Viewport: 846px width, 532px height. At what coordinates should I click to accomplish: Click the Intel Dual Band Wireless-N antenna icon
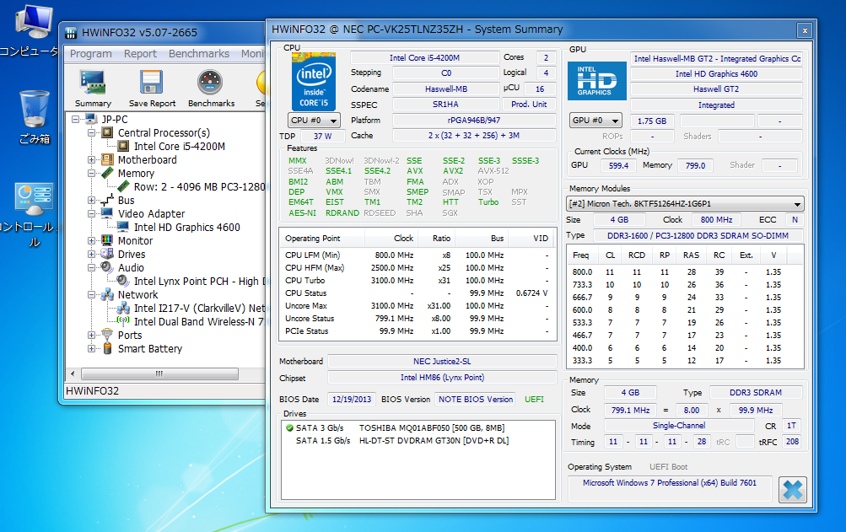[123, 321]
